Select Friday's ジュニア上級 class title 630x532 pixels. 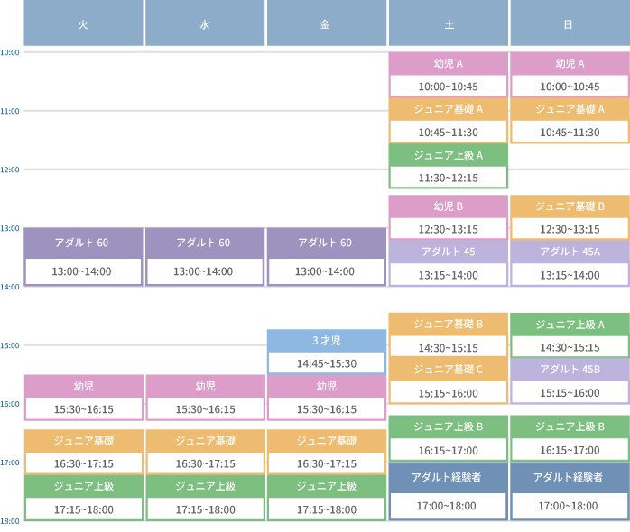pos(326,486)
